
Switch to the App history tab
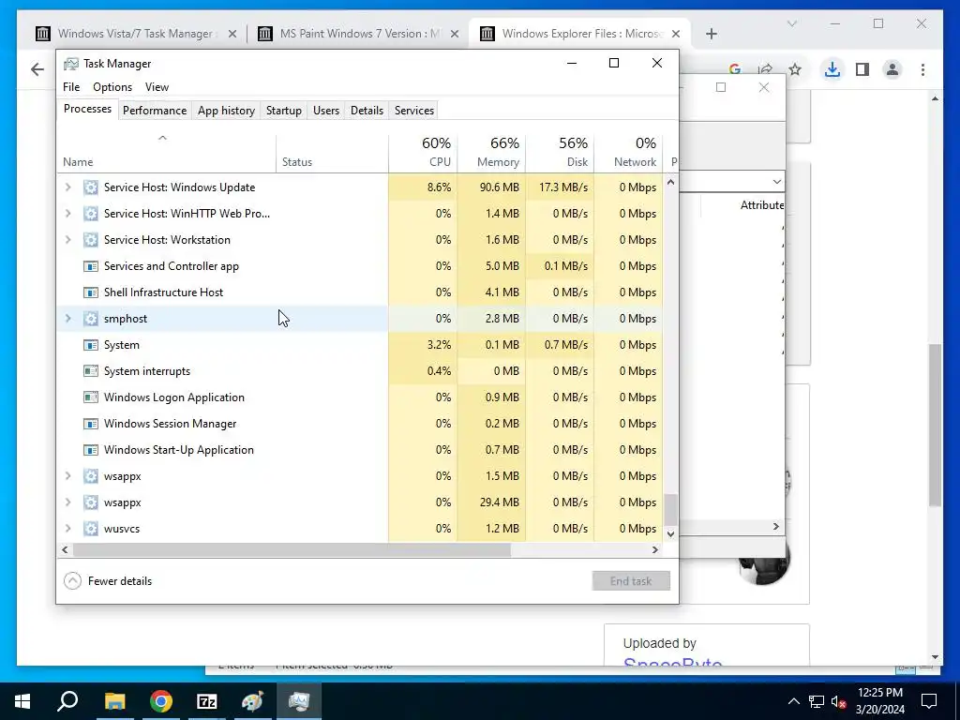226,111
